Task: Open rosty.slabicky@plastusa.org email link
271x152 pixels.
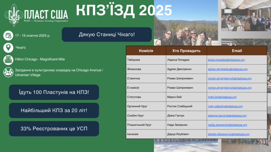Action: click(x=225, y=106)
